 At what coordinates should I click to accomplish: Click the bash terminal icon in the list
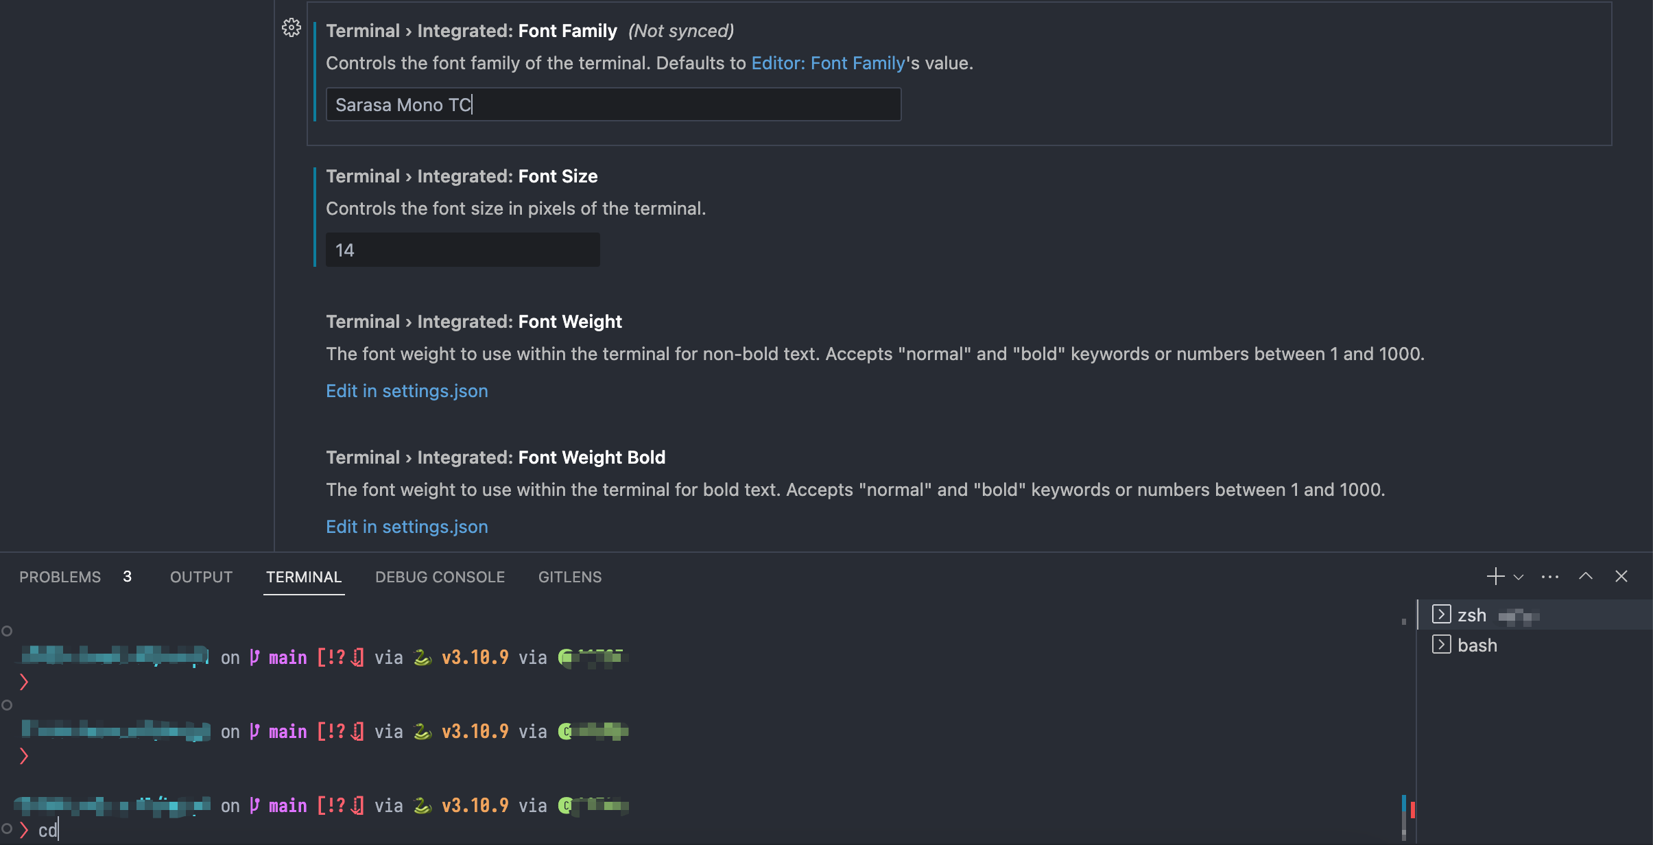point(1442,644)
